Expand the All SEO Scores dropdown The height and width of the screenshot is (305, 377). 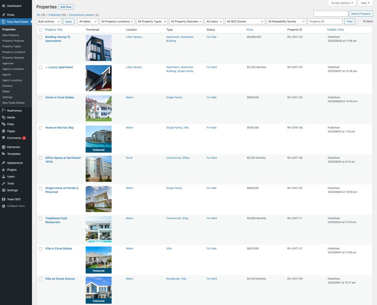pos(245,21)
